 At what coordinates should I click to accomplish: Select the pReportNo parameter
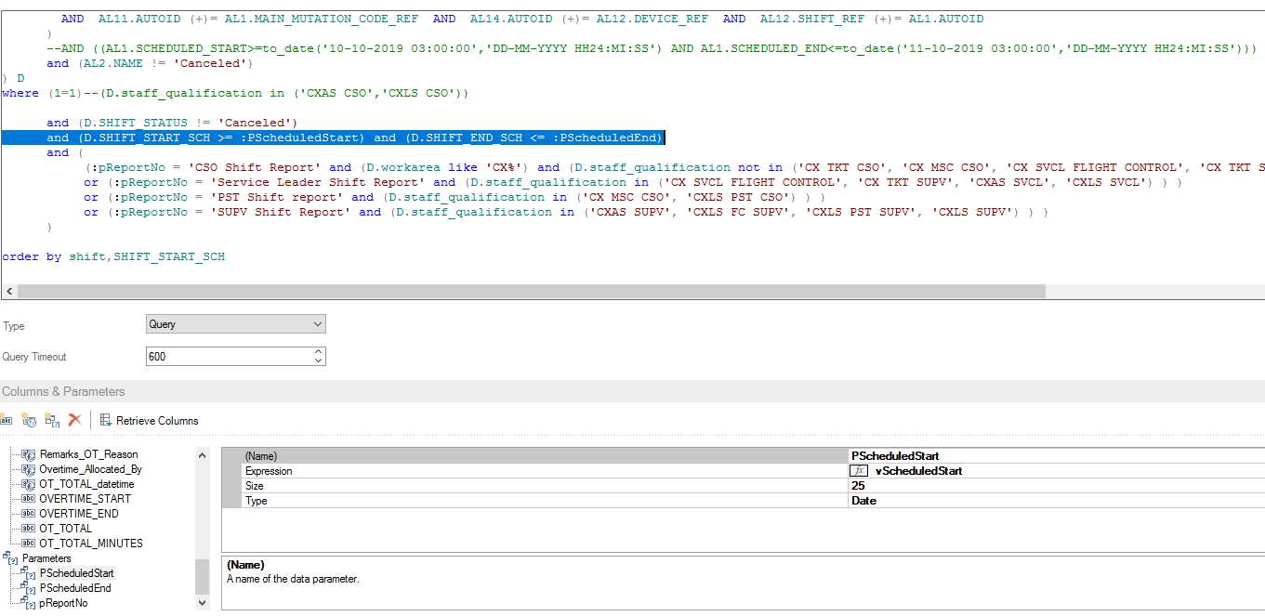click(x=63, y=603)
